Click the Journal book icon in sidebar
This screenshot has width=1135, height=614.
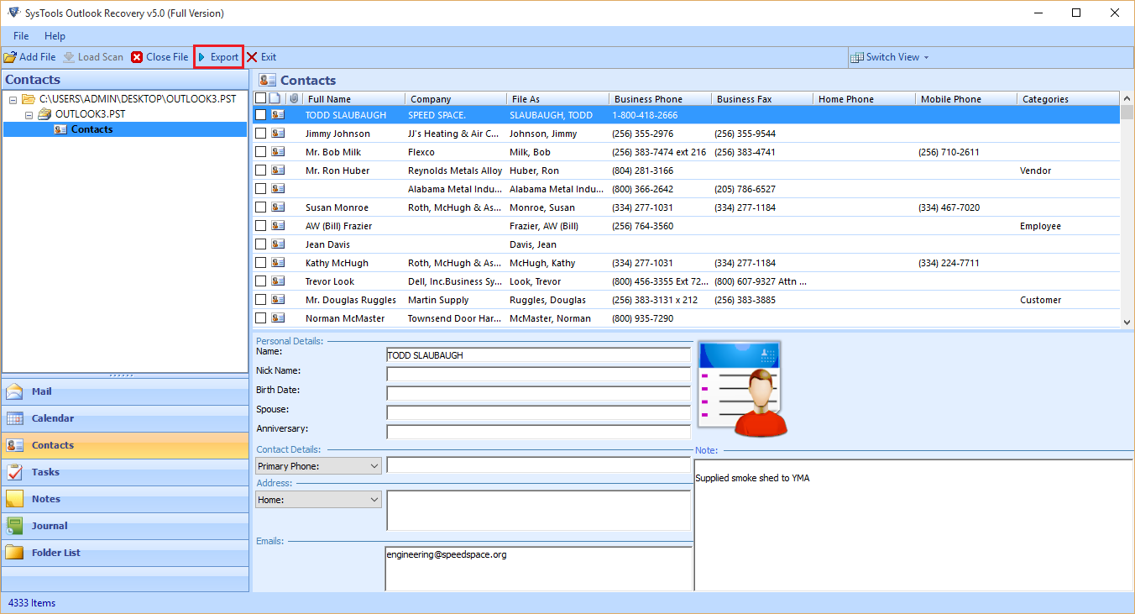(x=14, y=526)
